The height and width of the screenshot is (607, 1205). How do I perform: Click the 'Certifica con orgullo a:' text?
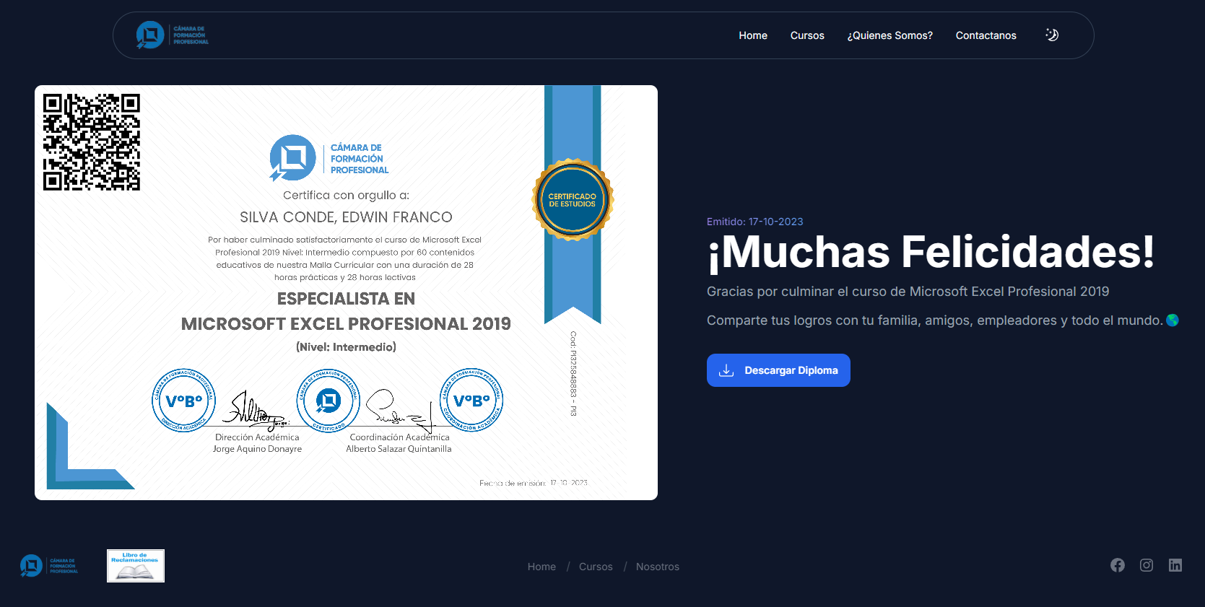(x=346, y=196)
